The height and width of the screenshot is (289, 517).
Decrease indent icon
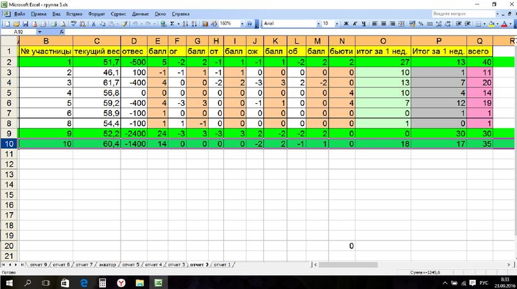click(x=459, y=24)
